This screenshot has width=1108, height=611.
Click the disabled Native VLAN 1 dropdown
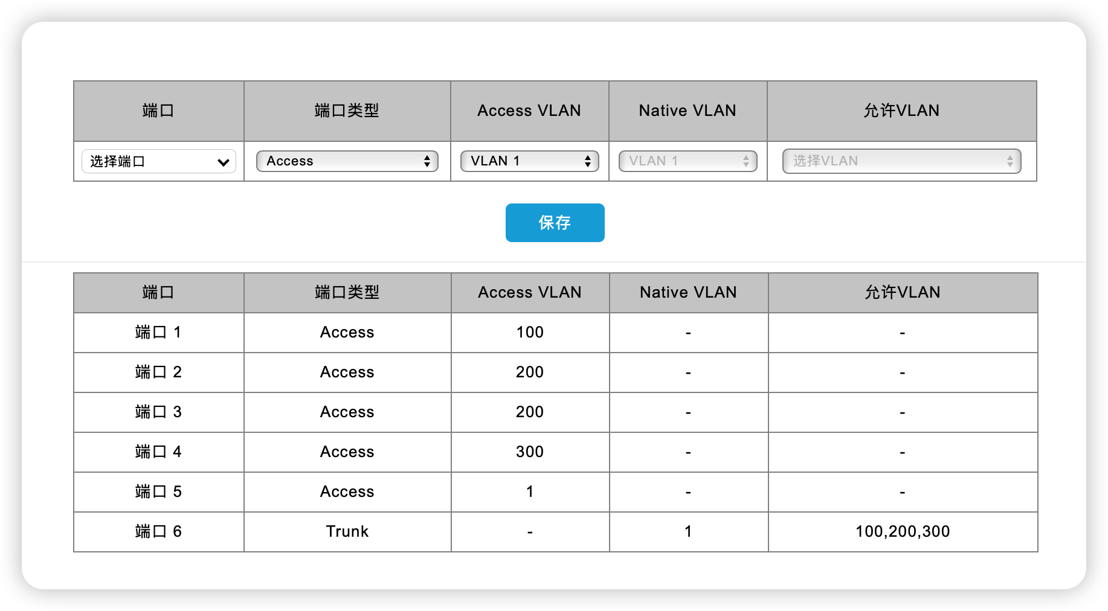pyautogui.click(x=688, y=161)
